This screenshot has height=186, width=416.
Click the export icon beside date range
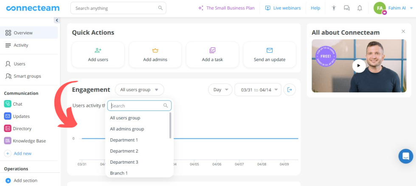pos(290,90)
